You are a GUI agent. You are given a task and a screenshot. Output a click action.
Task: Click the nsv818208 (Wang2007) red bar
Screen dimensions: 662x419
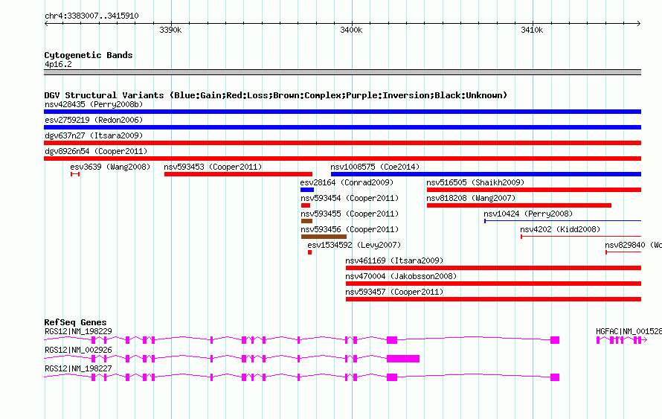pyautogui.click(x=519, y=205)
